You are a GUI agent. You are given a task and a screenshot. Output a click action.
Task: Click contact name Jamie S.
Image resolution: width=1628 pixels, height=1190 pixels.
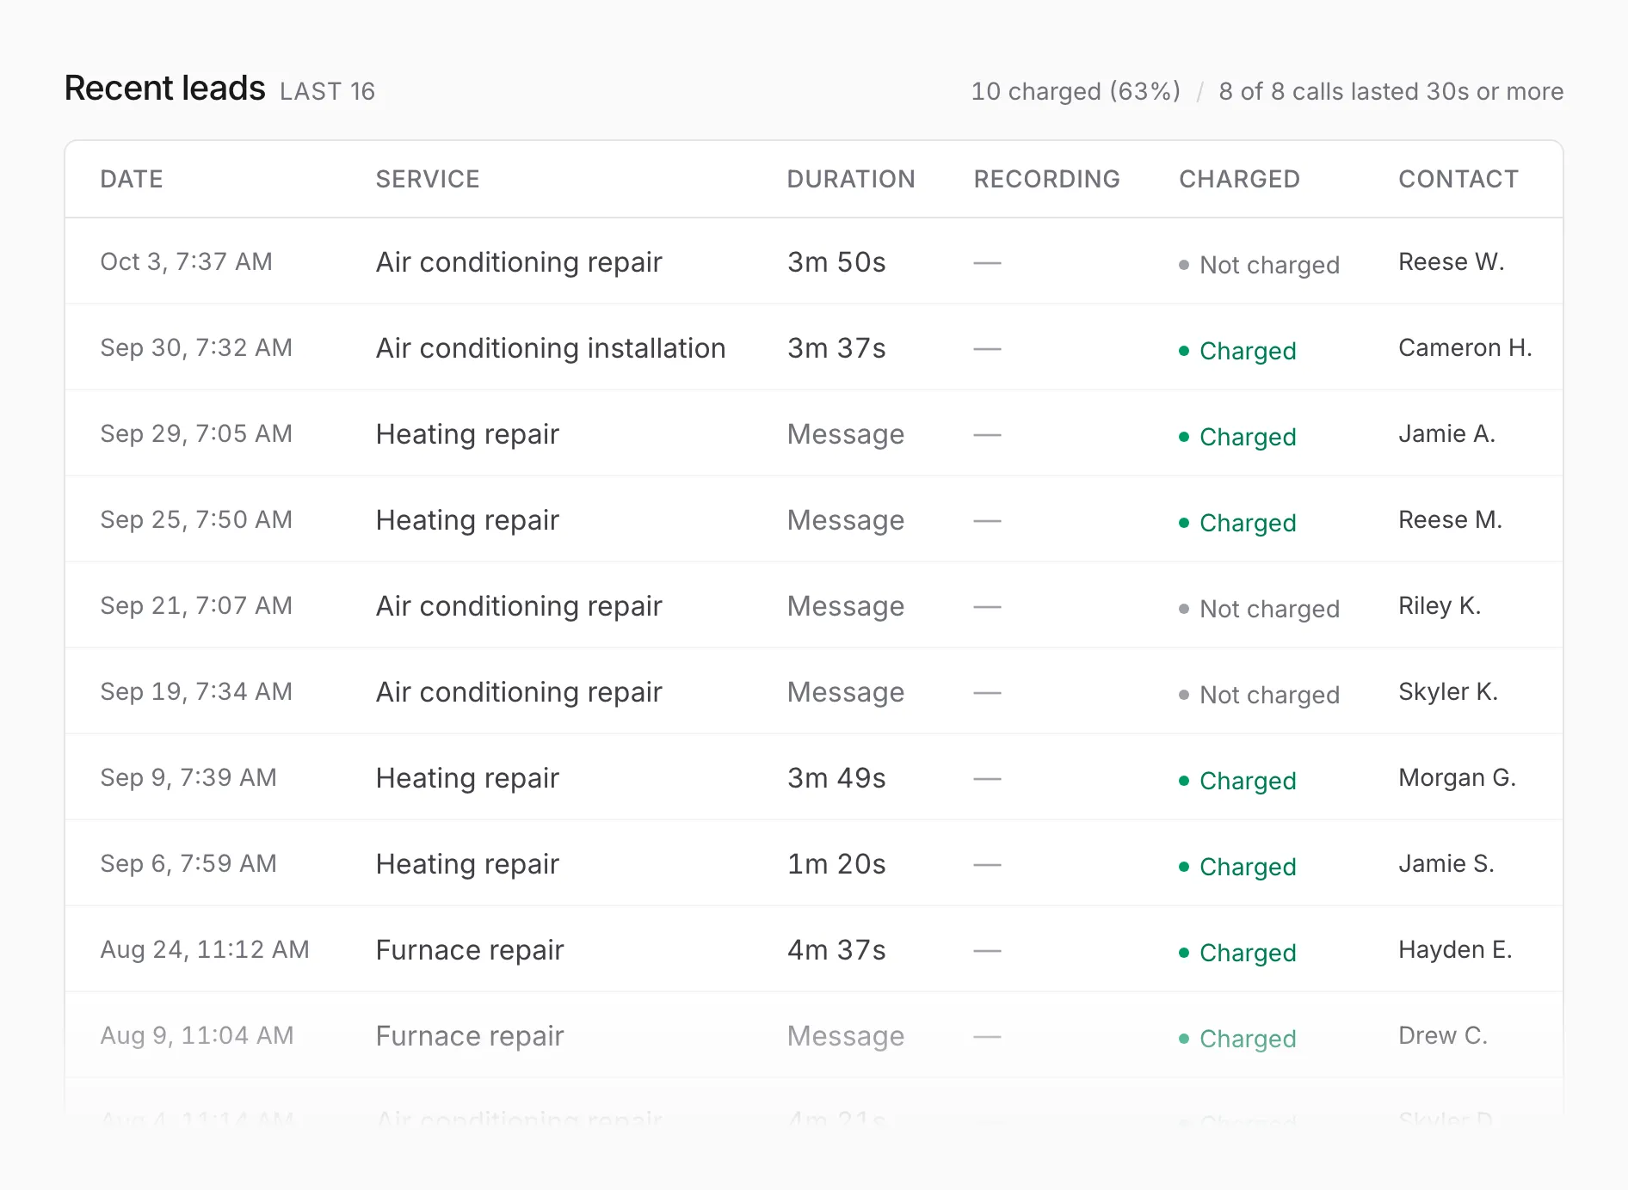point(1446,863)
